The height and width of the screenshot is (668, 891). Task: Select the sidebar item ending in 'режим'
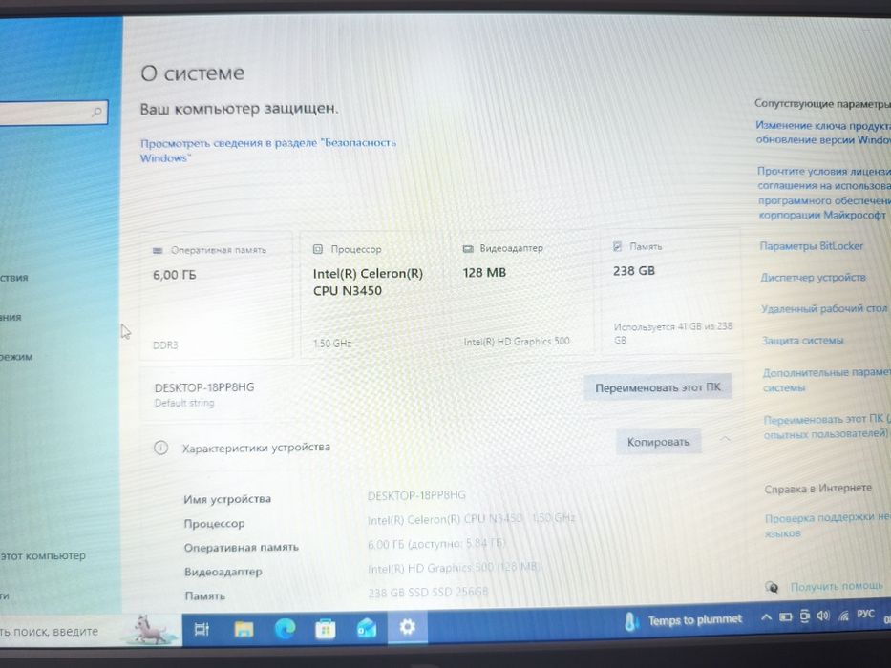point(16,357)
